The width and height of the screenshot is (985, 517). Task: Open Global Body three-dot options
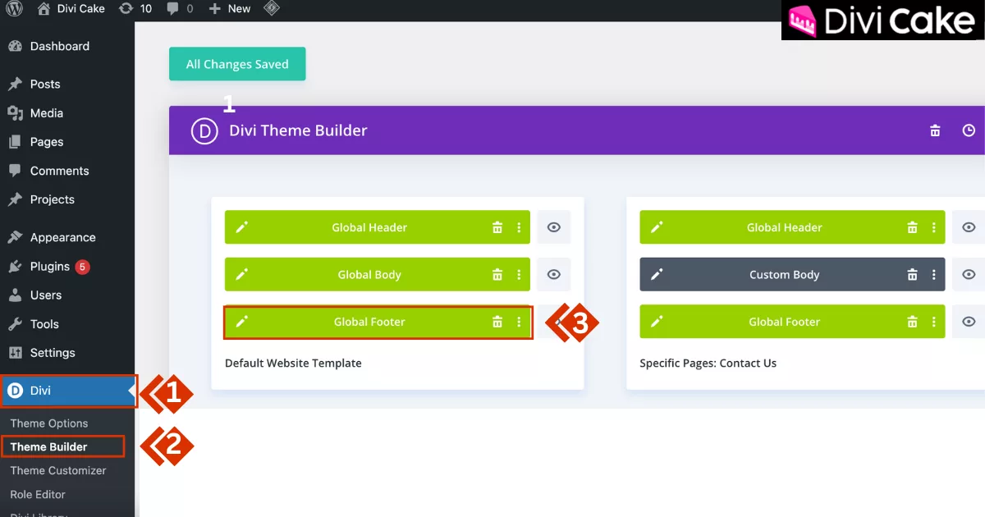pos(519,275)
